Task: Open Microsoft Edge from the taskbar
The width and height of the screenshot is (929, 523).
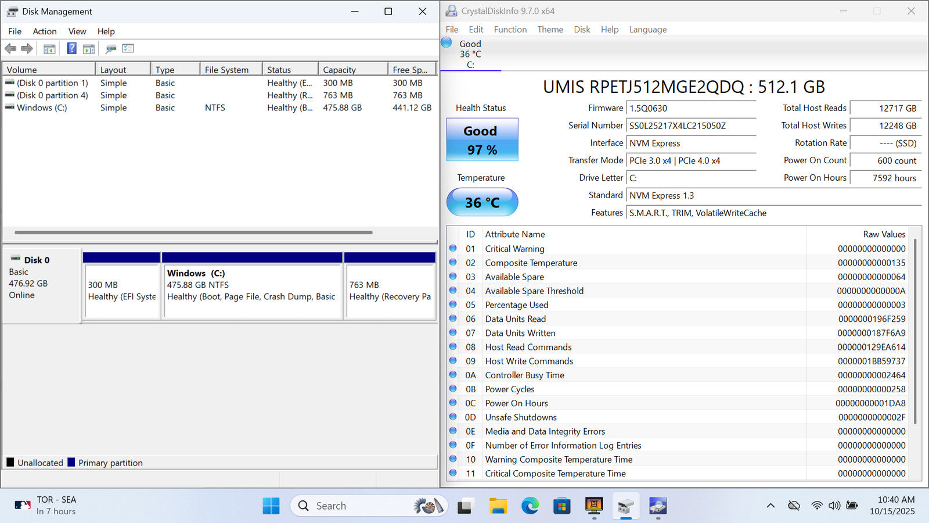Action: pyautogui.click(x=530, y=506)
